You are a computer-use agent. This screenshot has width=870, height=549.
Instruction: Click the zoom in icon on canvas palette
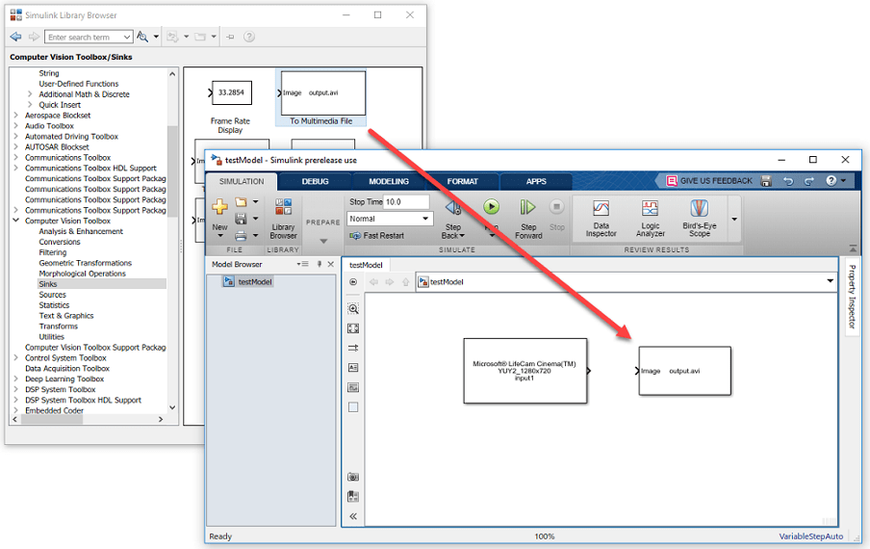[353, 308]
